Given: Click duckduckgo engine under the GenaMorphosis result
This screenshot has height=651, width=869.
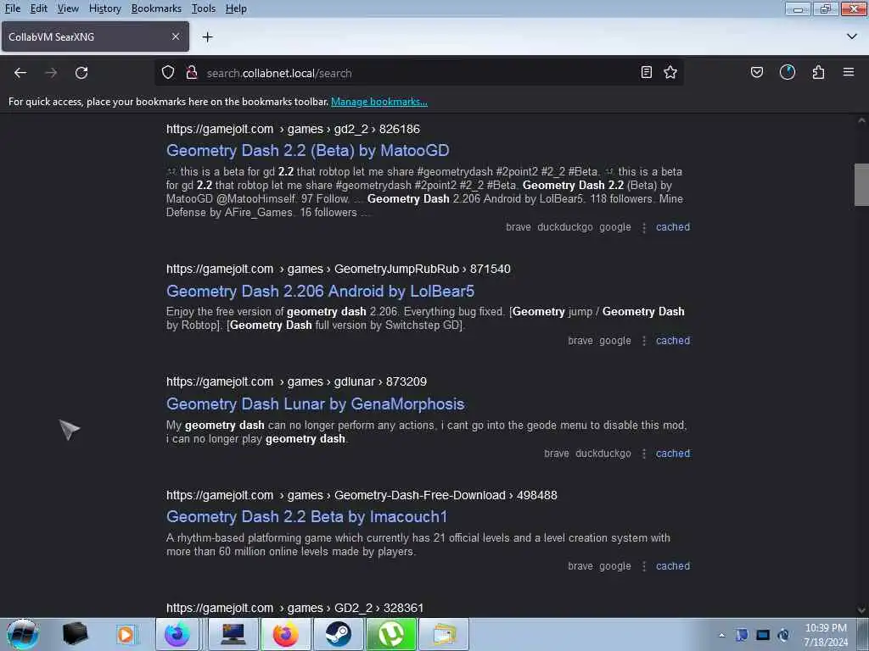Looking at the screenshot, I should (603, 453).
